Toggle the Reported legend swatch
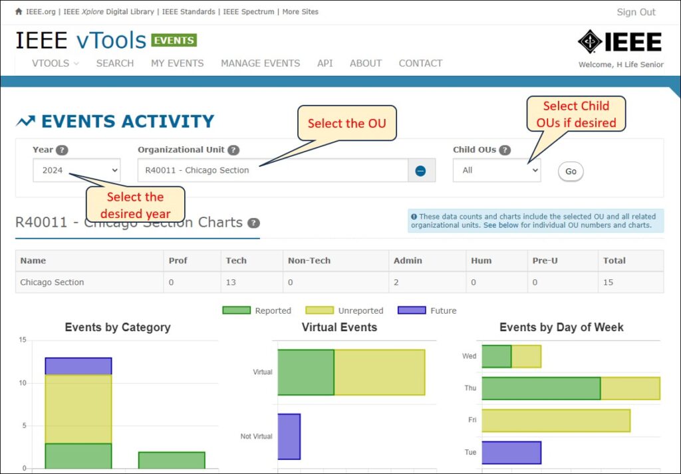This screenshot has height=474, width=681. click(236, 310)
